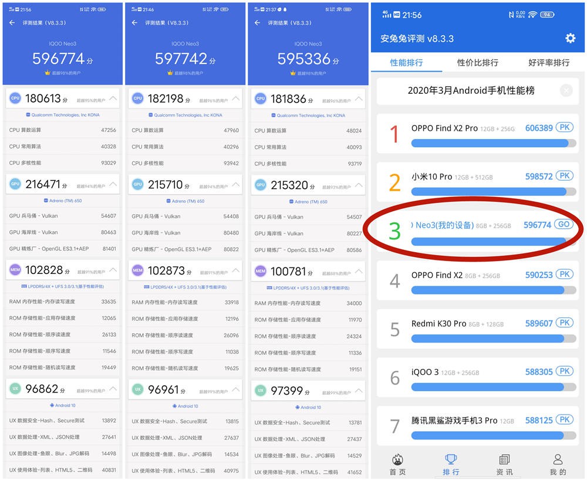This screenshot has width=587, height=481.
Task: Tap the back arrow on the 597742 result screen
Action: point(135,23)
